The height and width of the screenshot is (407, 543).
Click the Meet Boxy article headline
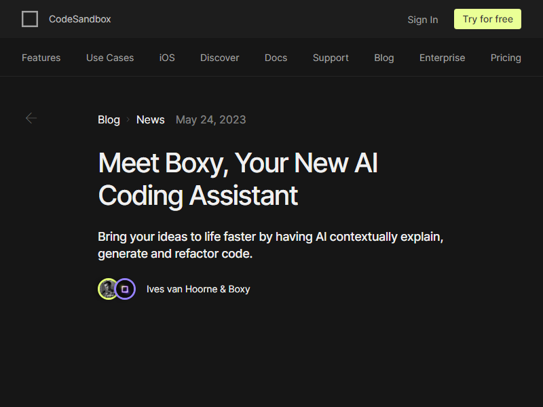click(238, 179)
